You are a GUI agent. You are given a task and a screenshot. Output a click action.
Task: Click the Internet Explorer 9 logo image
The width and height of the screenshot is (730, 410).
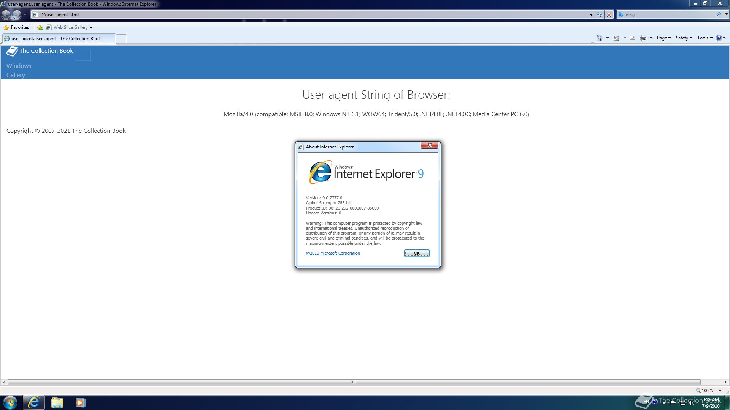click(x=367, y=172)
